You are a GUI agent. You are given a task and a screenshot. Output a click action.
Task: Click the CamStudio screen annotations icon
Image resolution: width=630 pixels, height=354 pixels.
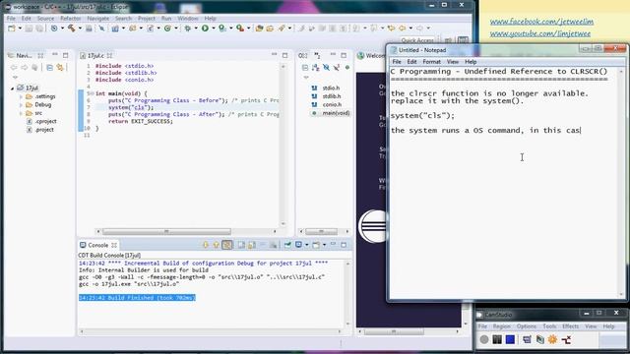tap(527, 339)
